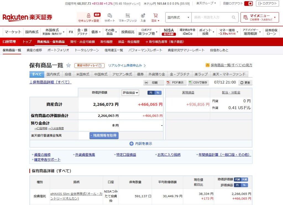Select the 金・プラチナ holdings tab

(180, 74)
